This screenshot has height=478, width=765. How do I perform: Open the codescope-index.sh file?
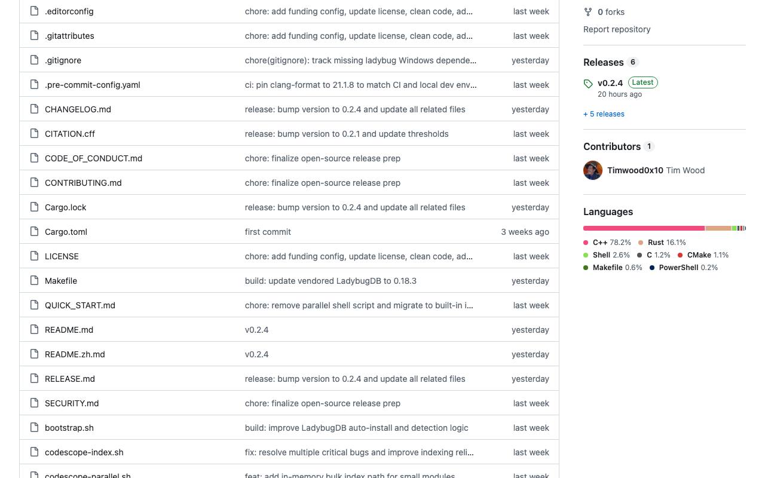point(84,452)
